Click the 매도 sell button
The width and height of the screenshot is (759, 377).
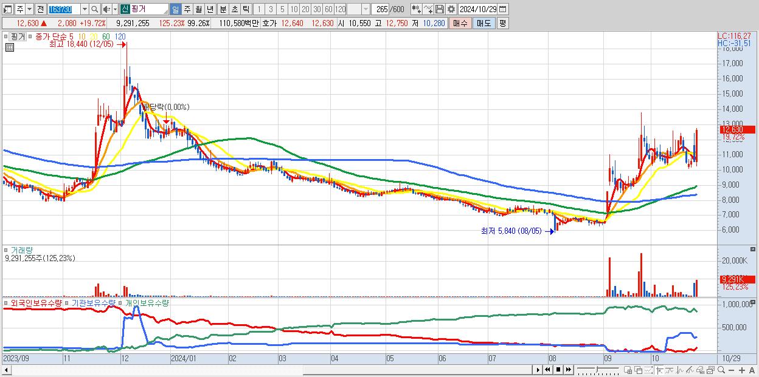coord(484,23)
